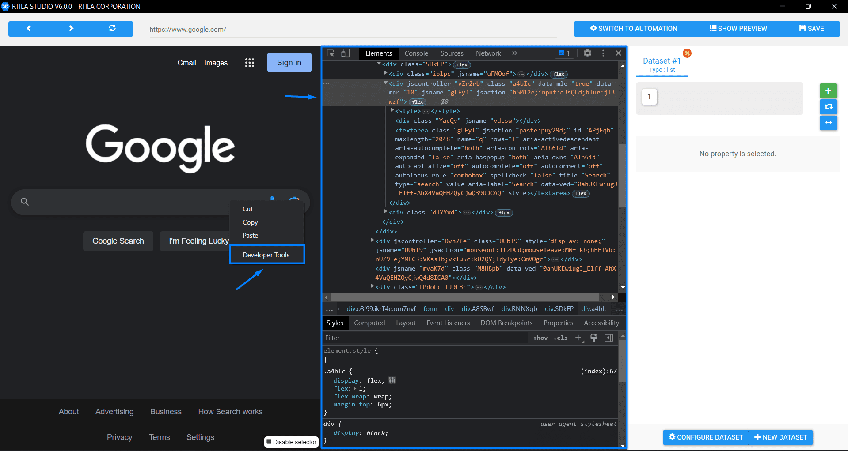The height and width of the screenshot is (451, 848).
Task: Click the Google Search button
Action: [118, 241]
